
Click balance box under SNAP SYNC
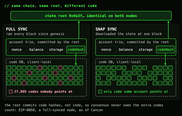[x=126, y=50]
